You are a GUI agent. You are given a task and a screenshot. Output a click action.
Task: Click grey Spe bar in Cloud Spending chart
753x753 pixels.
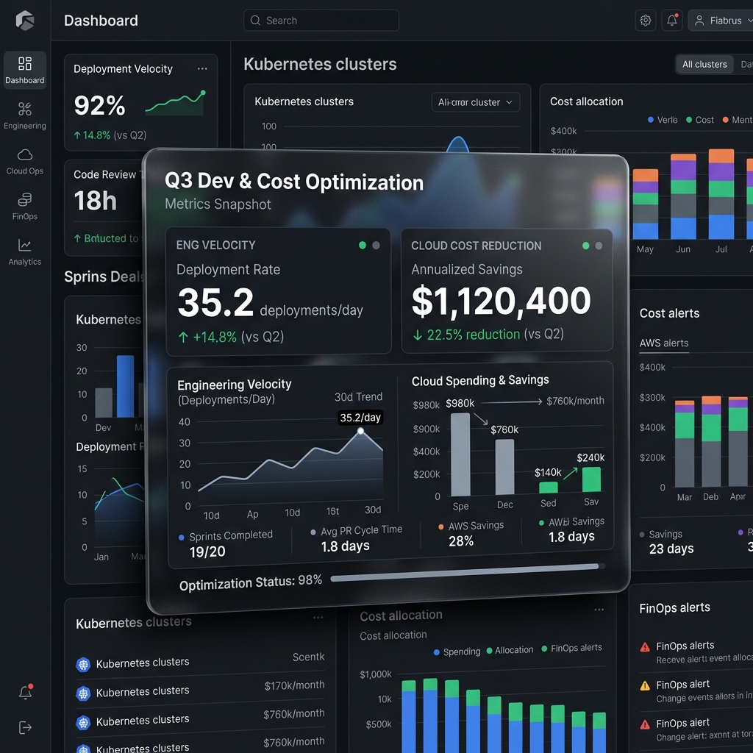(x=460, y=454)
